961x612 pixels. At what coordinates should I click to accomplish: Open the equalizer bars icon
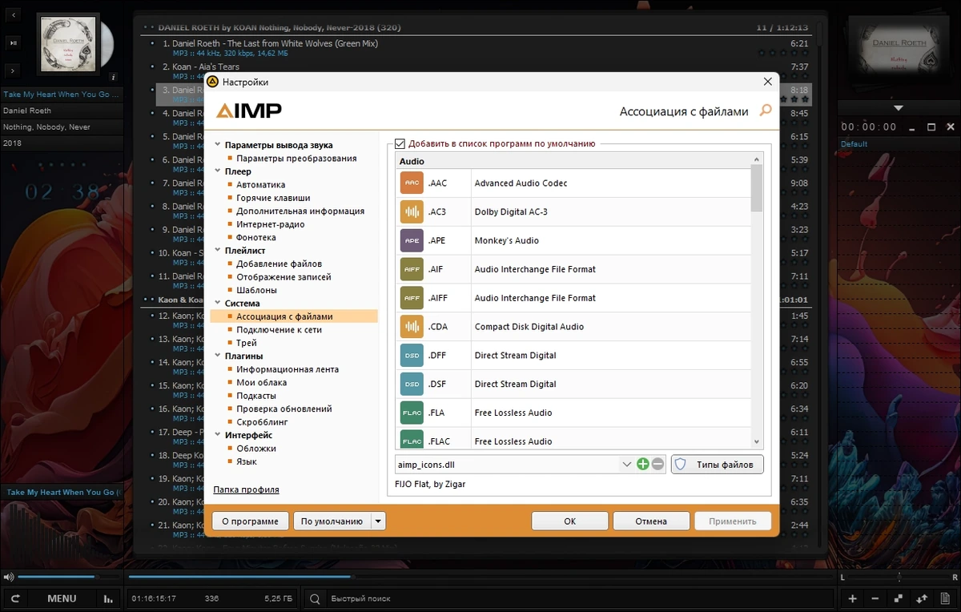pos(108,598)
